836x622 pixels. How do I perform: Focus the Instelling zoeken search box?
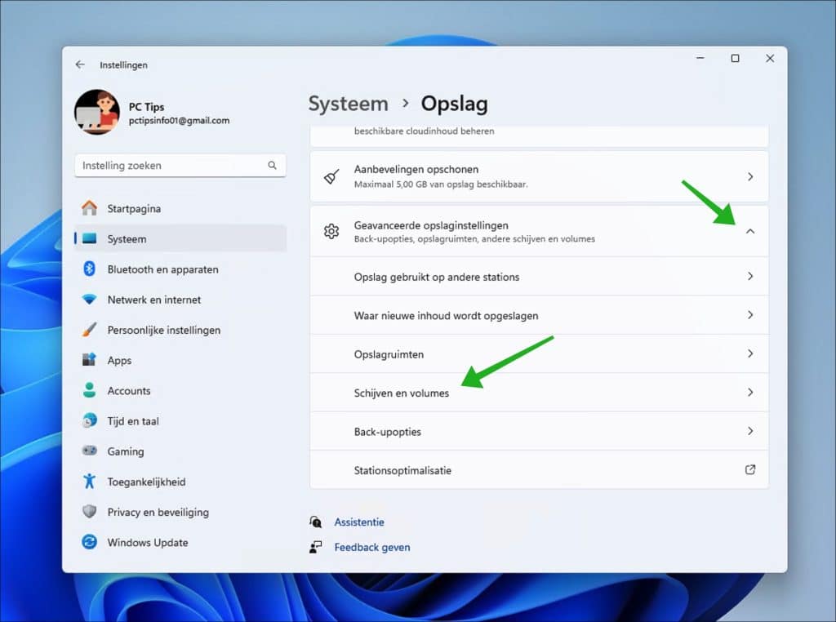pos(180,165)
